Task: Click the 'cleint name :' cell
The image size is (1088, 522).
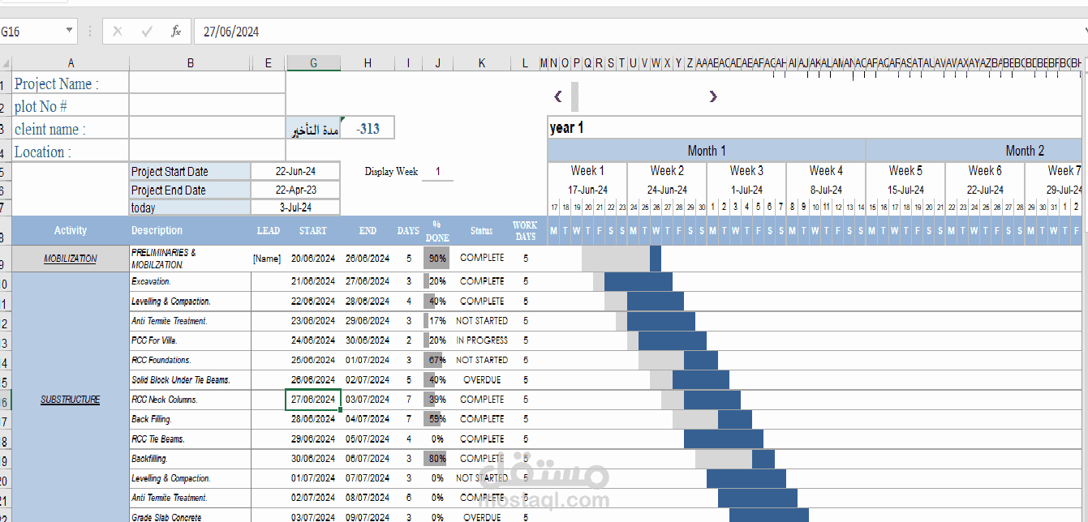Action: (x=71, y=129)
